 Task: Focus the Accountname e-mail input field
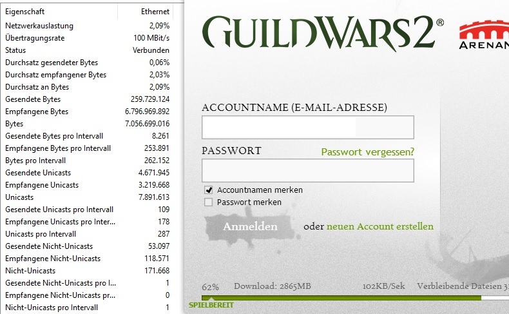point(308,127)
